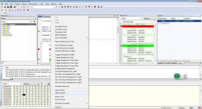
Task: Switch to the main.c editor tab
Action: [x=40, y=16]
